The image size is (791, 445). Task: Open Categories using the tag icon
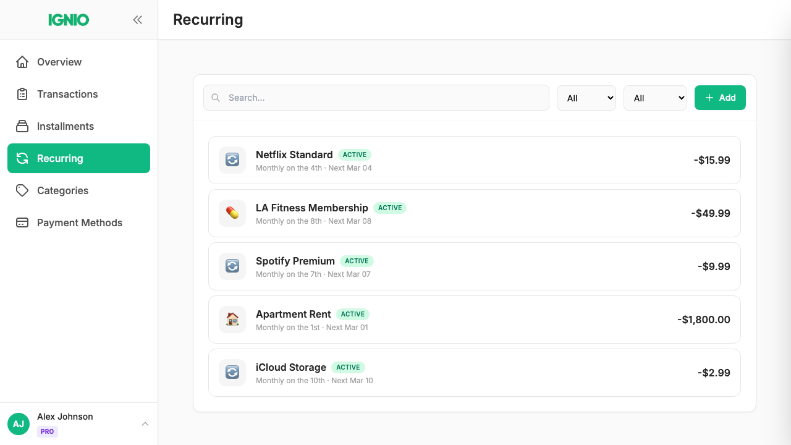tap(22, 190)
